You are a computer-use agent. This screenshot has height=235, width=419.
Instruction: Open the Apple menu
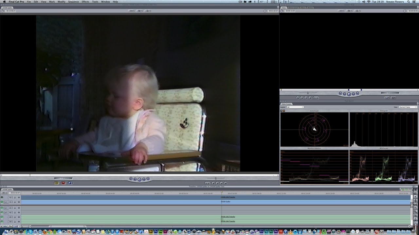(x=4, y=2)
